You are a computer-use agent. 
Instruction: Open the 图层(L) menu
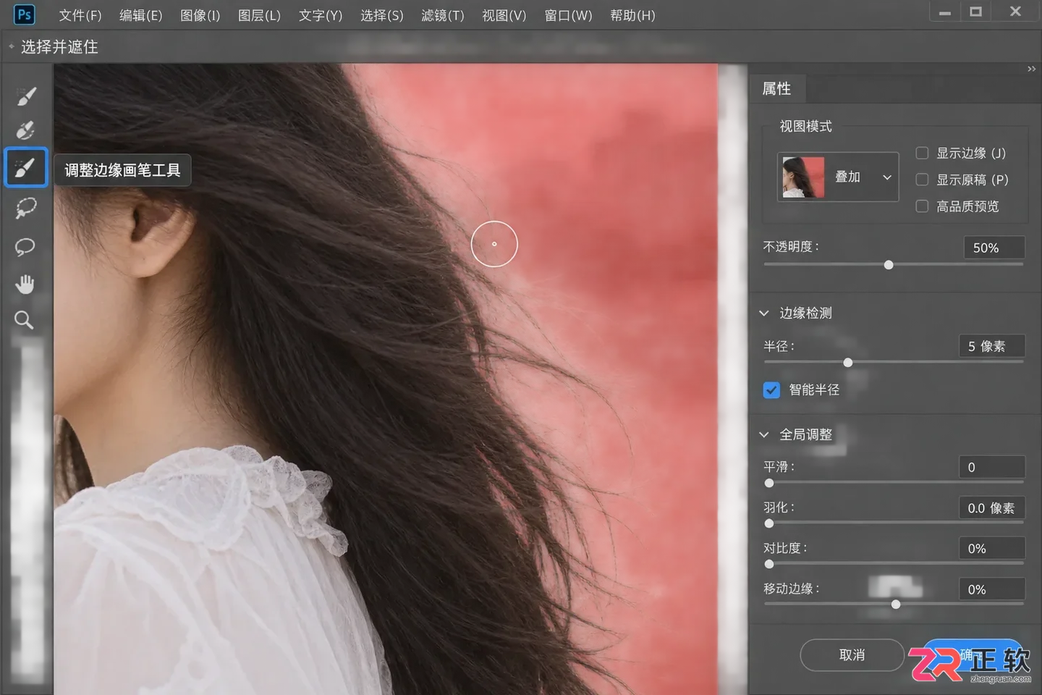point(260,15)
